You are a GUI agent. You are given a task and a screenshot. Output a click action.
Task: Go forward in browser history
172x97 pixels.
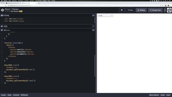click(x=3, y=5)
